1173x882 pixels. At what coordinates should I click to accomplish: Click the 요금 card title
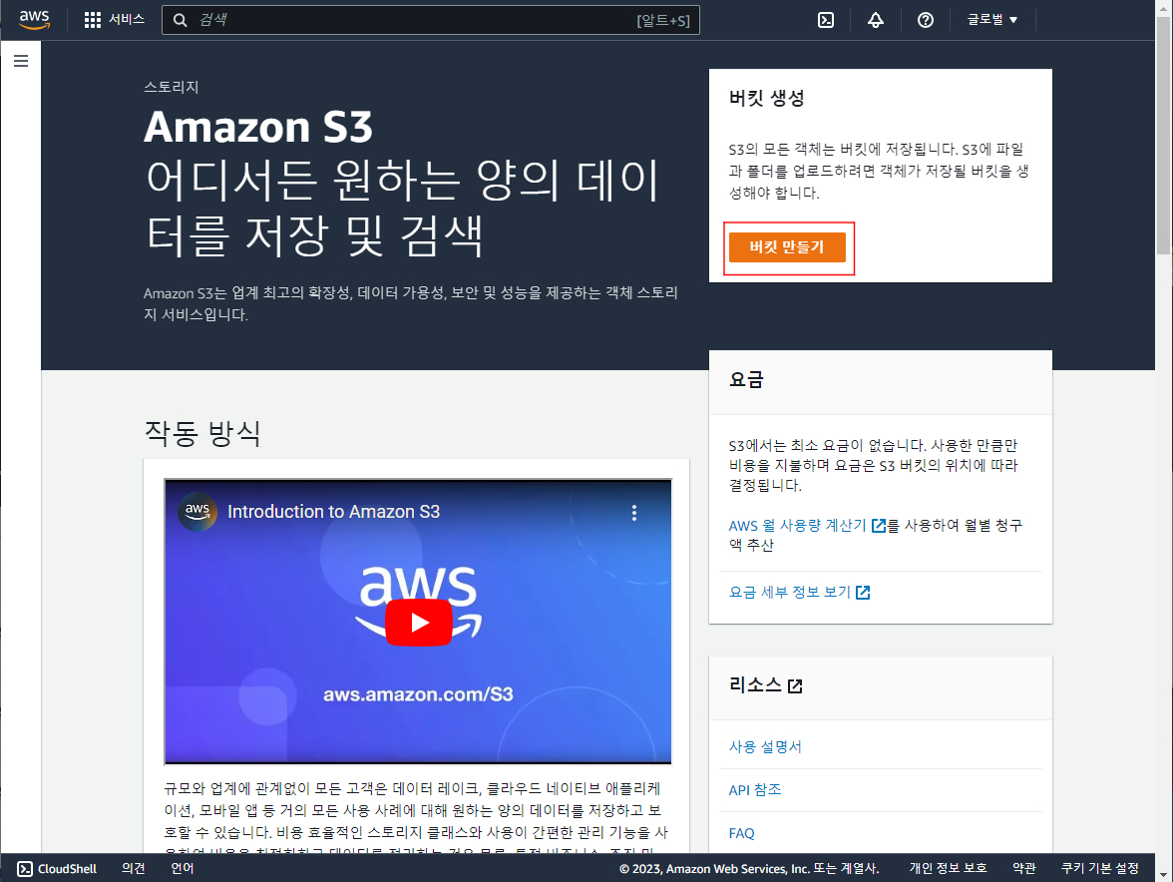[x=746, y=379]
